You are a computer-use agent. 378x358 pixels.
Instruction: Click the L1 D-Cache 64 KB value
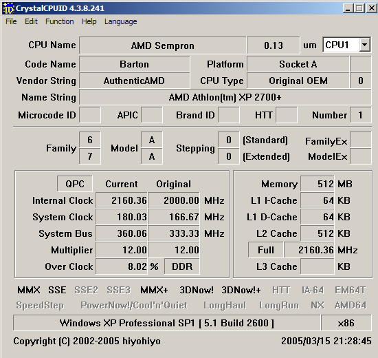pos(318,217)
